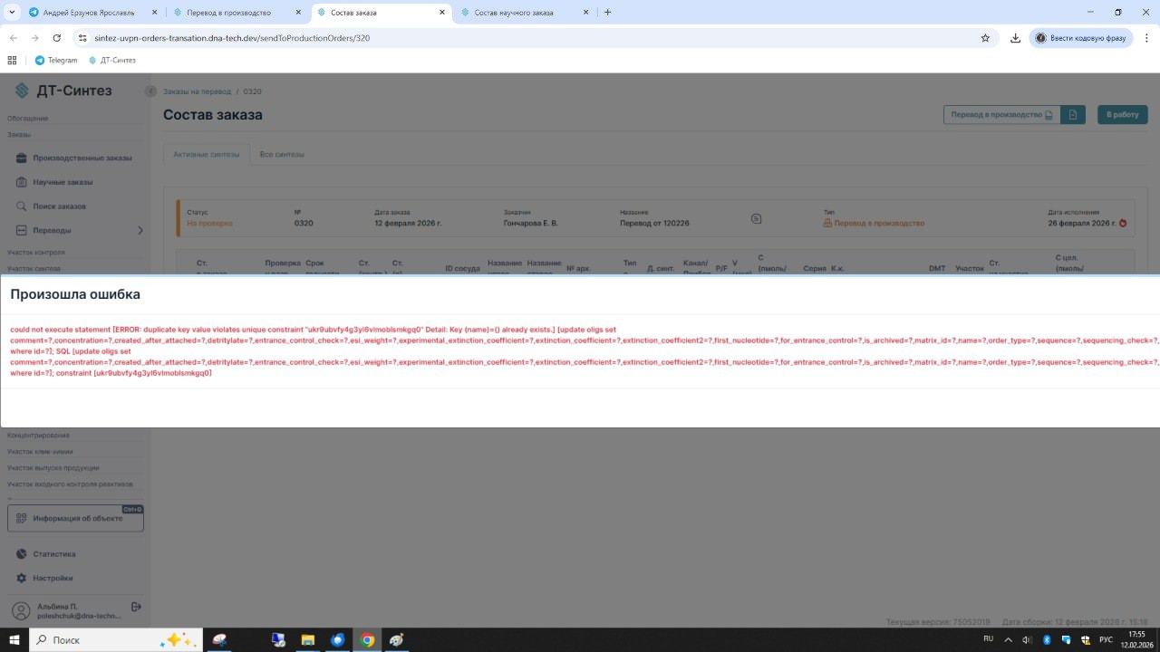Click logout icon next to Альбина П.
The height and width of the screenshot is (652, 1160).
pos(136,606)
